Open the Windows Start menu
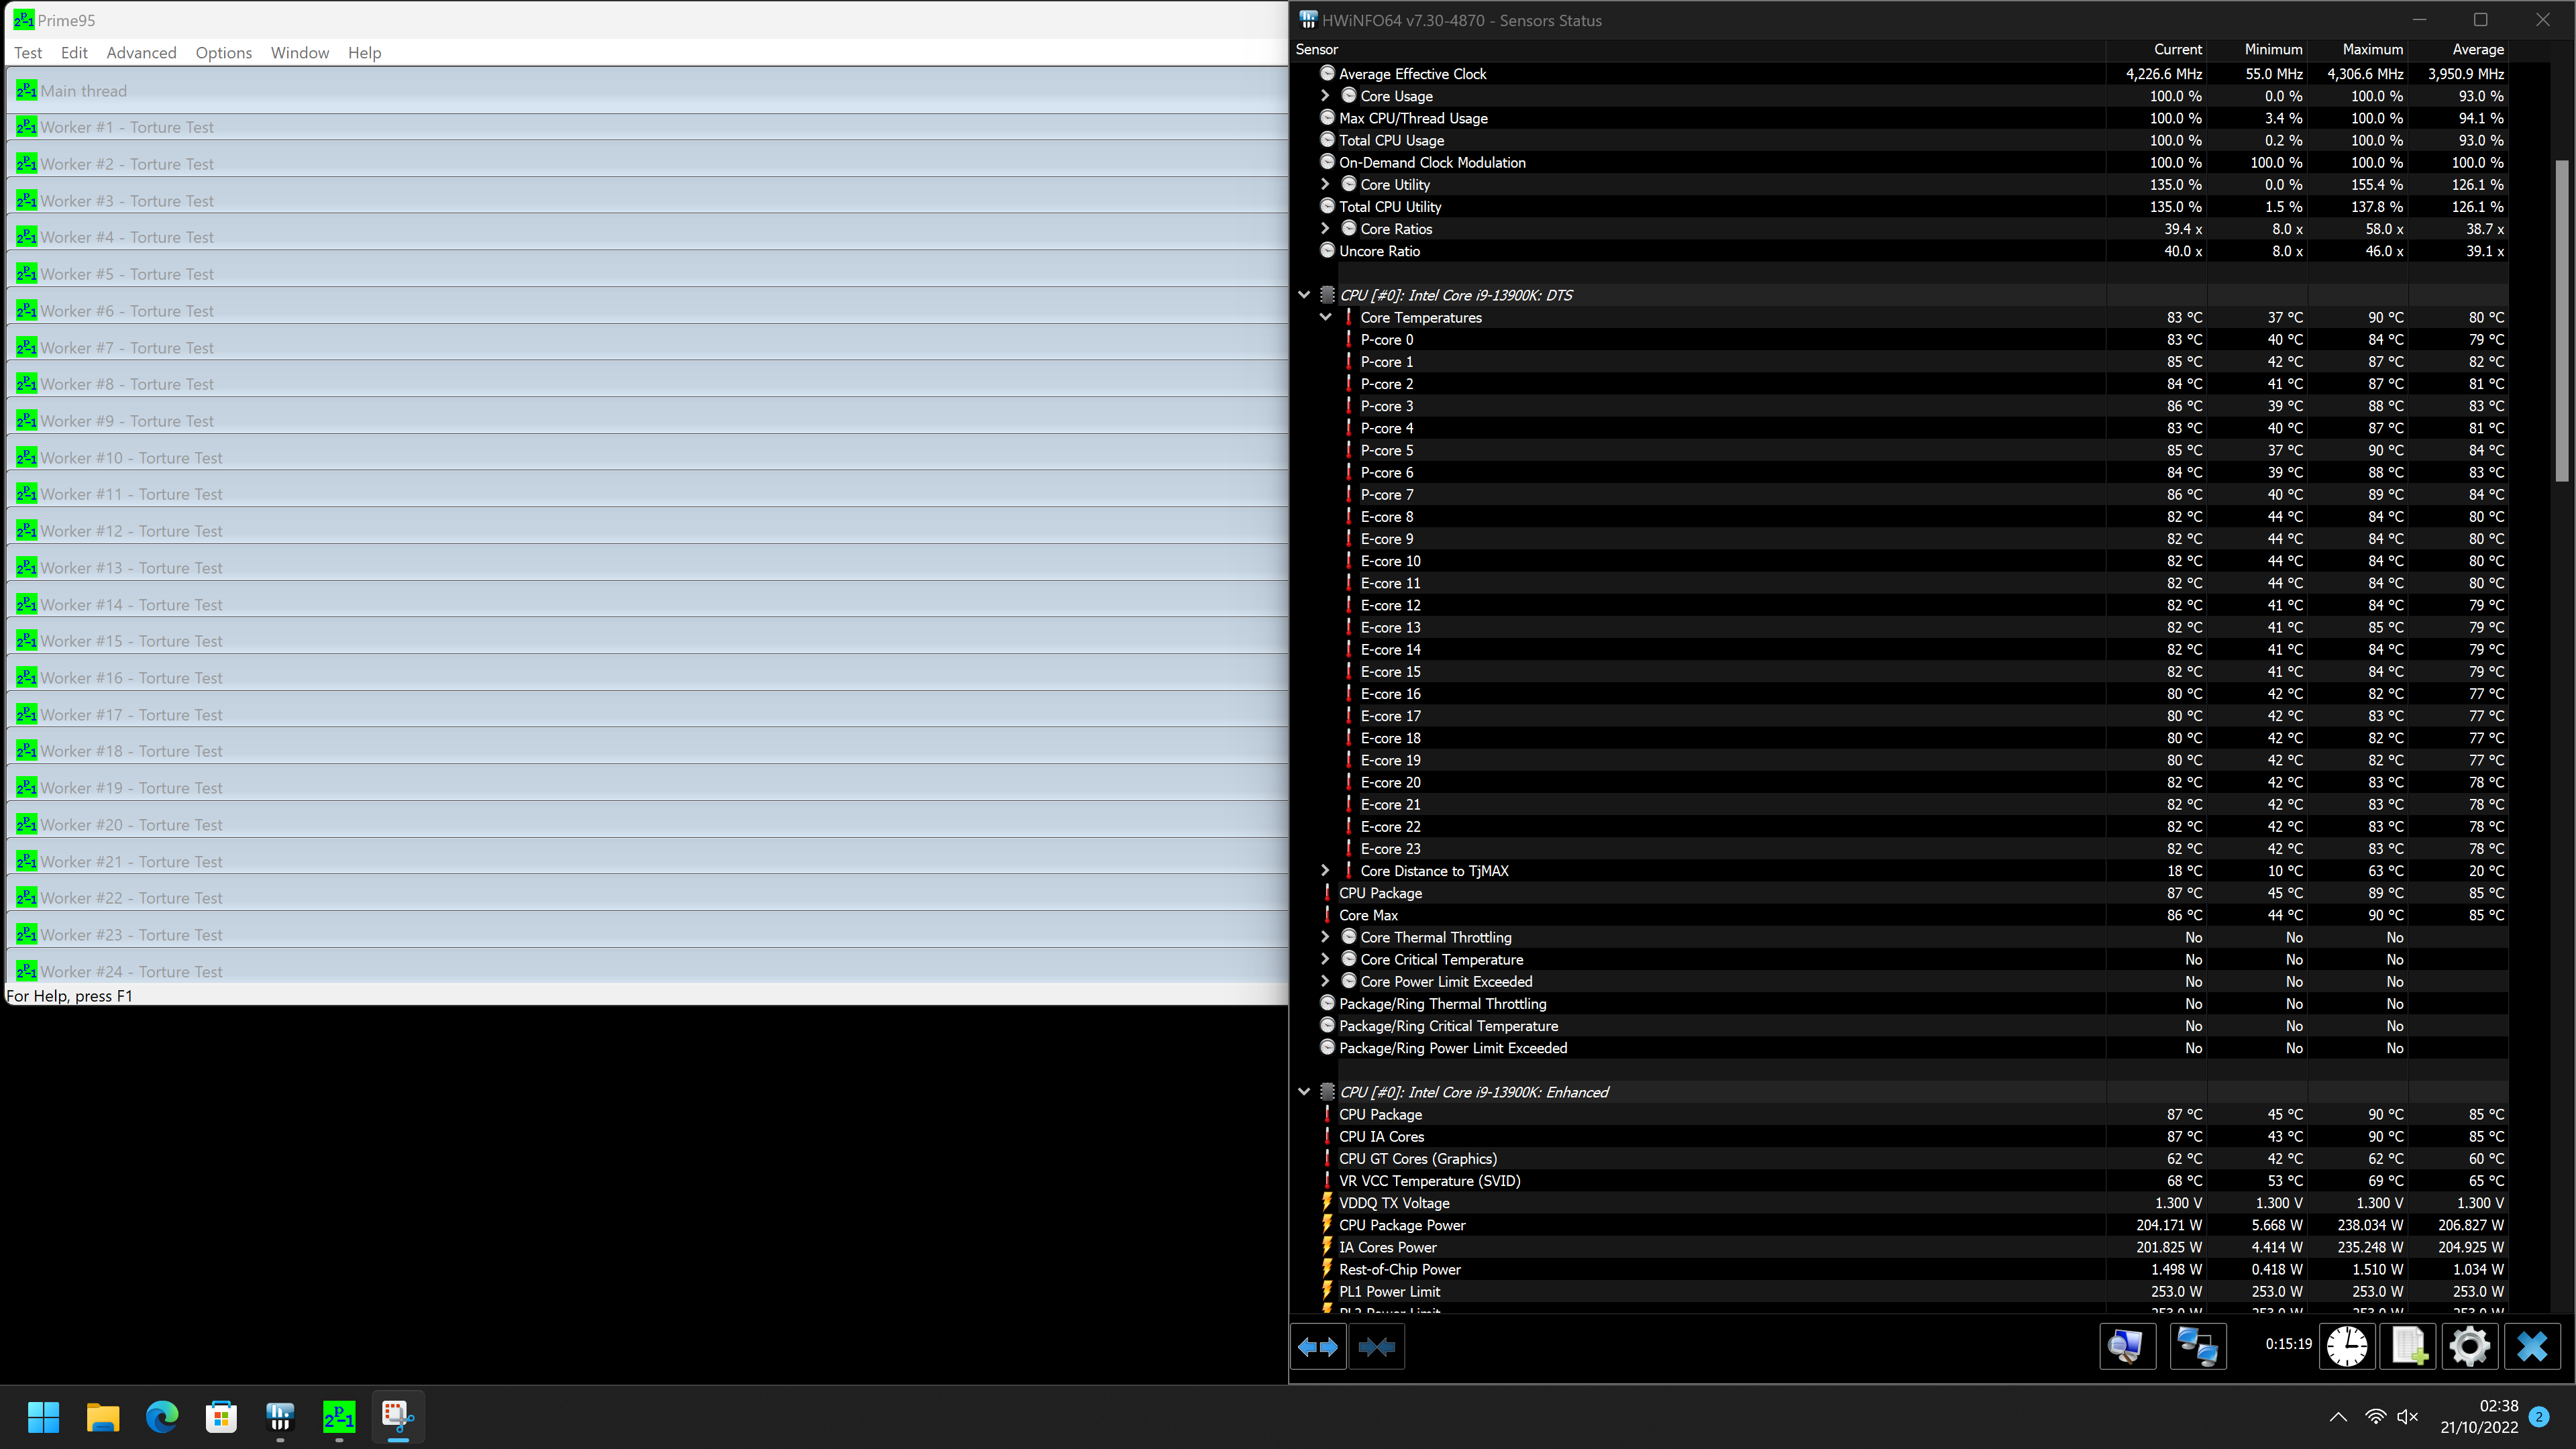 (43, 1416)
